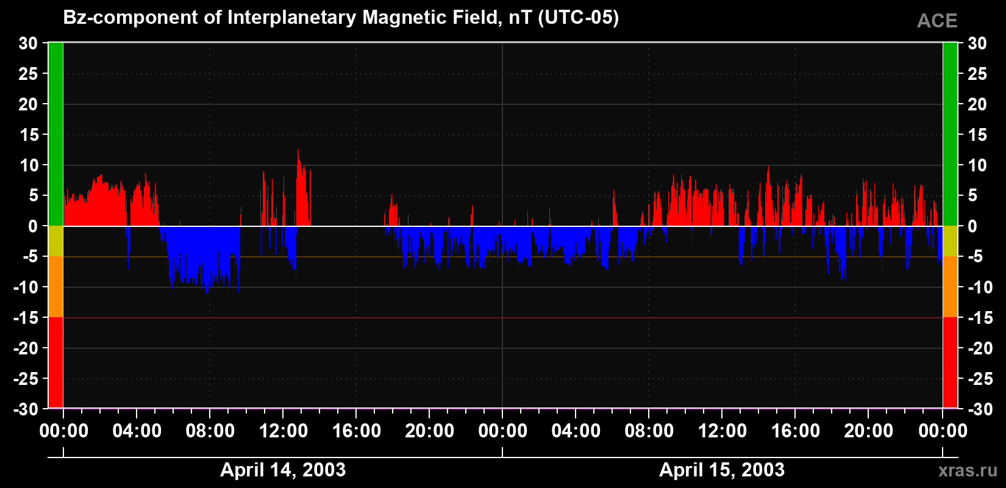The width and height of the screenshot is (1006, 488).
Task: Click the '10' value on the left axis
Action: tap(28, 165)
